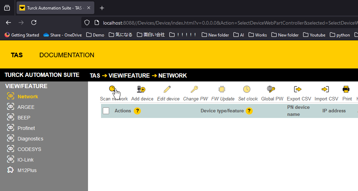Open the IO-Link view
The height and width of the screenshot is (191, 358).
coord(25,160)
